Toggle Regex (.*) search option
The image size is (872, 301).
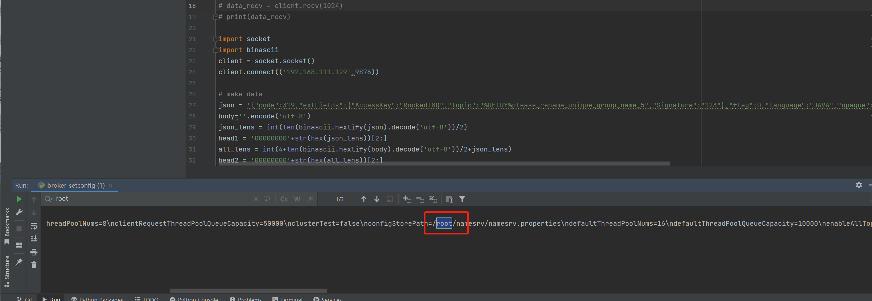310,199
